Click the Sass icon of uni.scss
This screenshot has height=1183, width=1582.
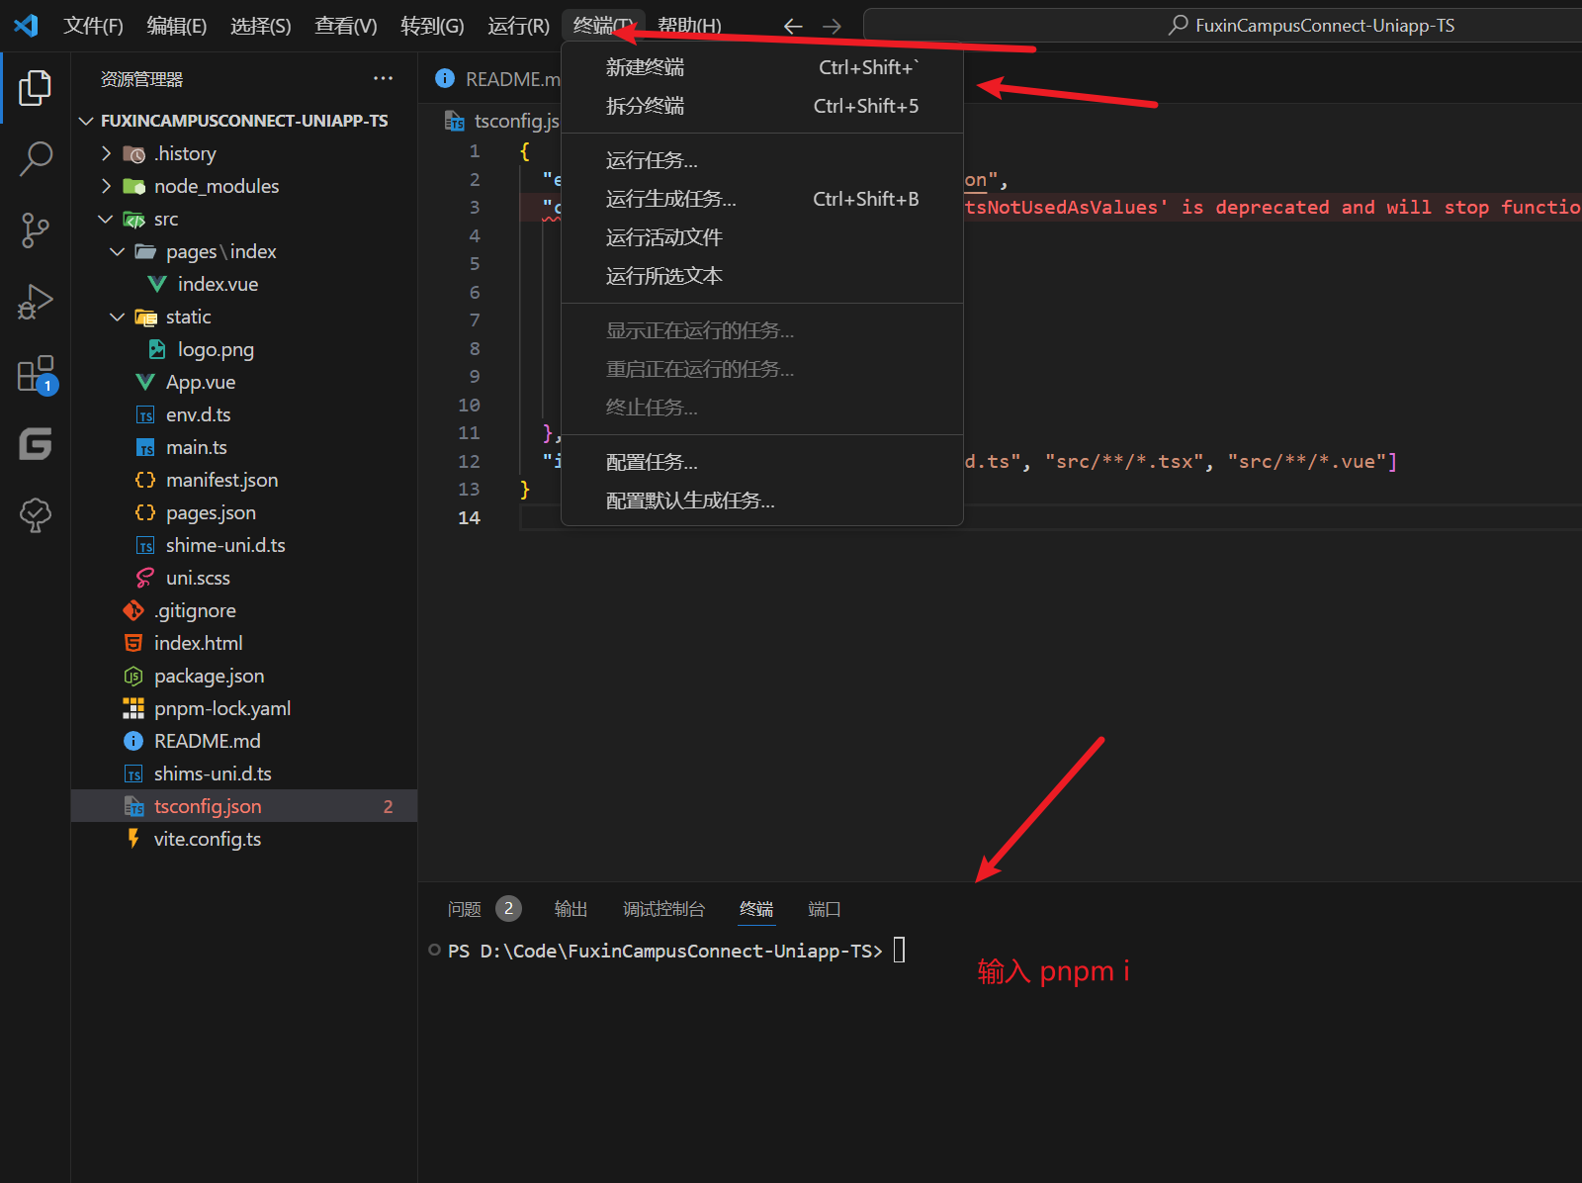click(x=145, y=578)
